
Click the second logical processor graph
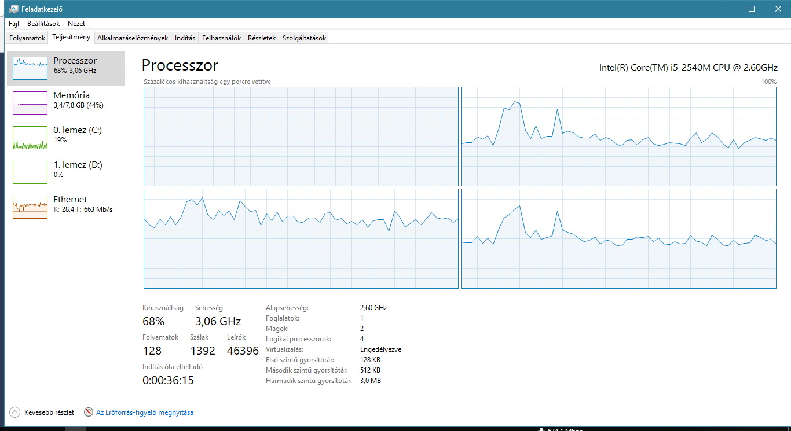pyautogui.click(x=618, y=137)
